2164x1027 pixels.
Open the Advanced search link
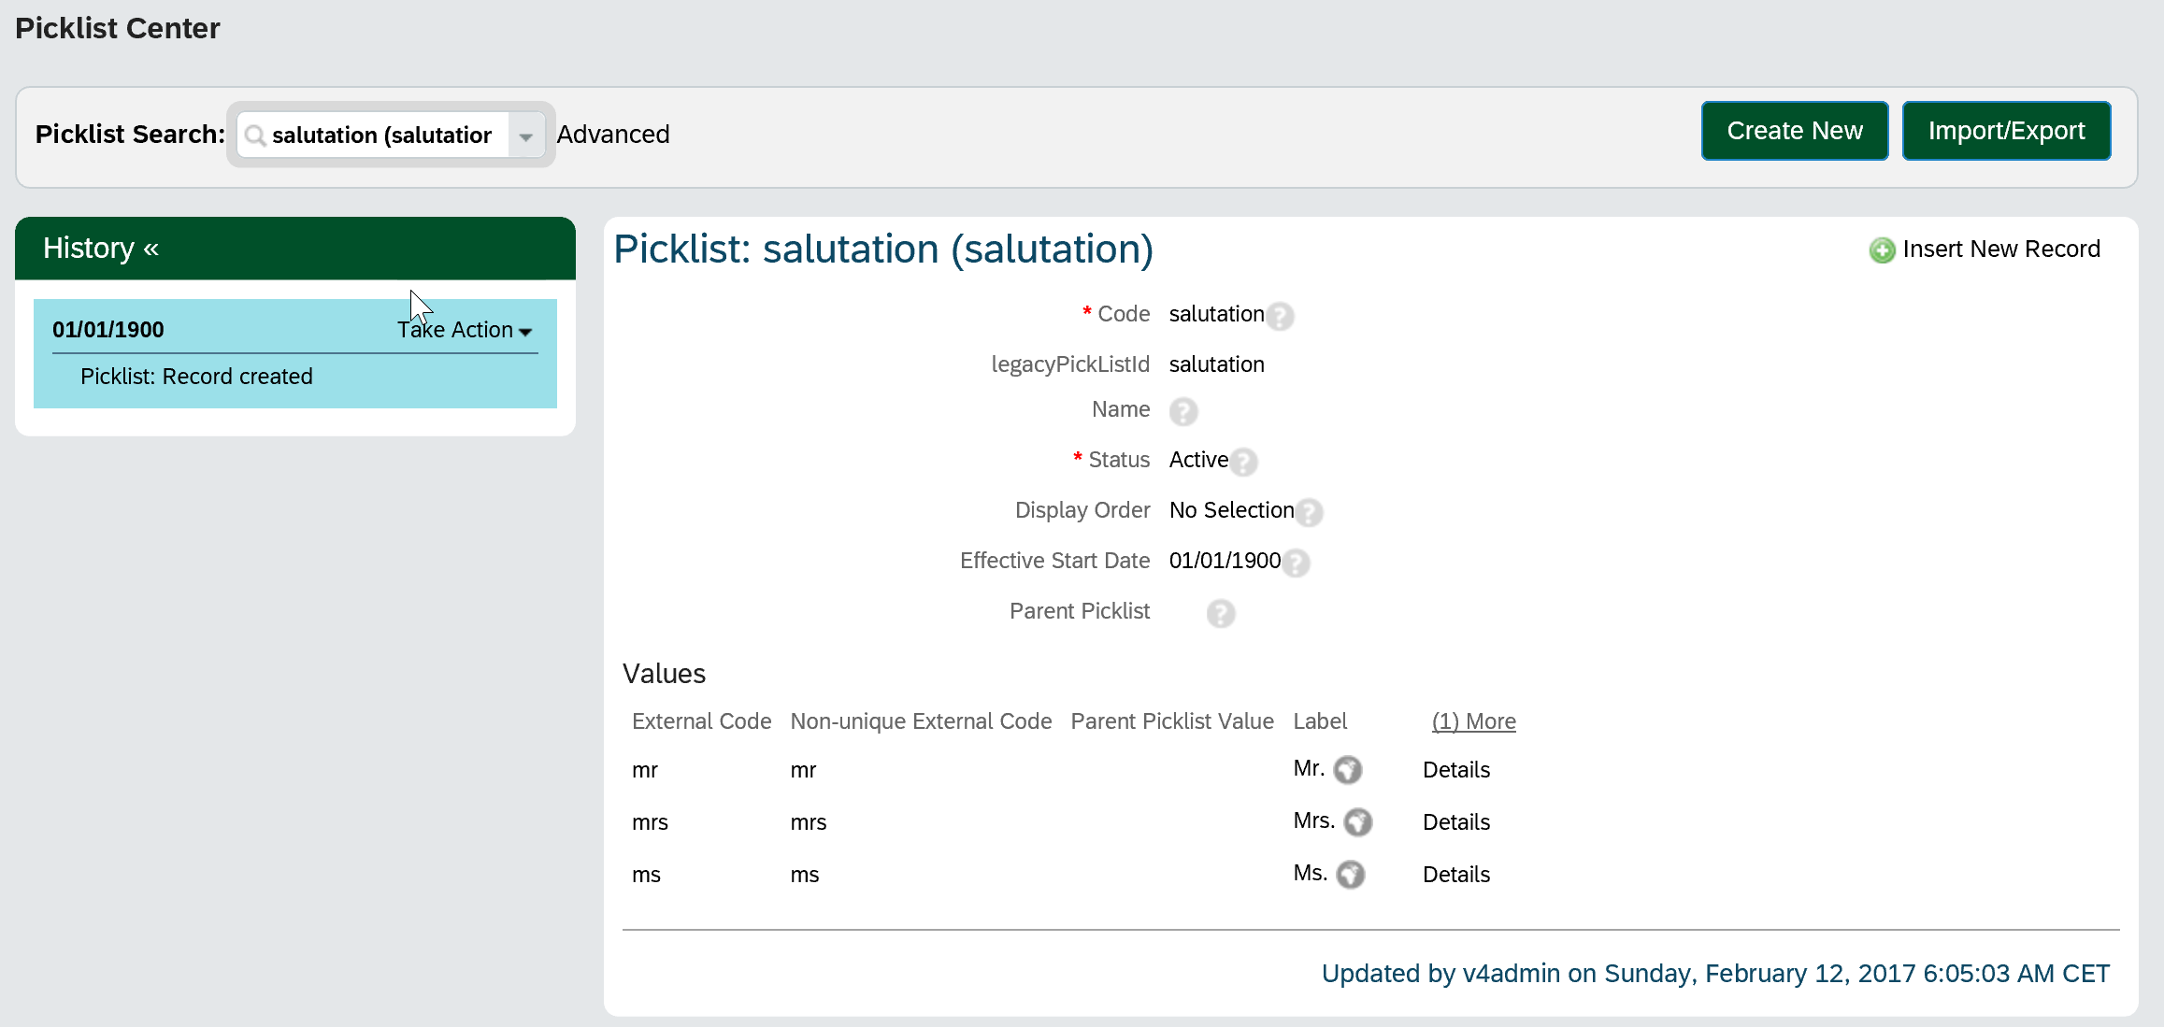click(613, 135)
